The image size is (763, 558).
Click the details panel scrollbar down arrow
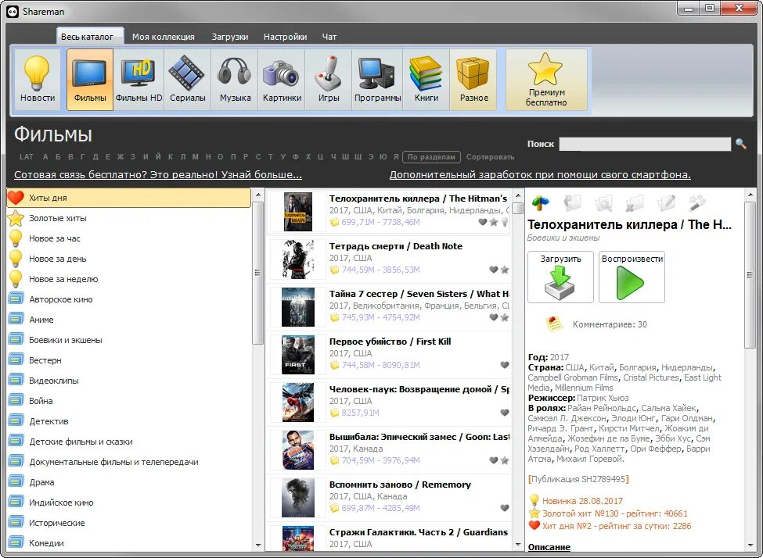pyautogui.click(x=750, y=545)
